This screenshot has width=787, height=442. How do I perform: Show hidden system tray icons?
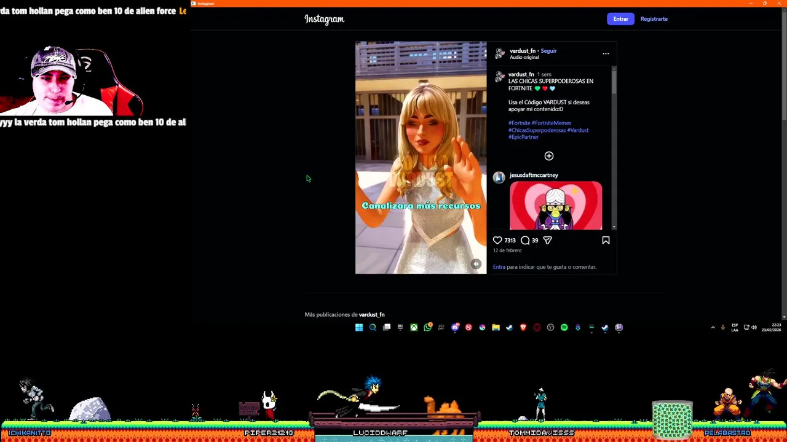(713, 327)
